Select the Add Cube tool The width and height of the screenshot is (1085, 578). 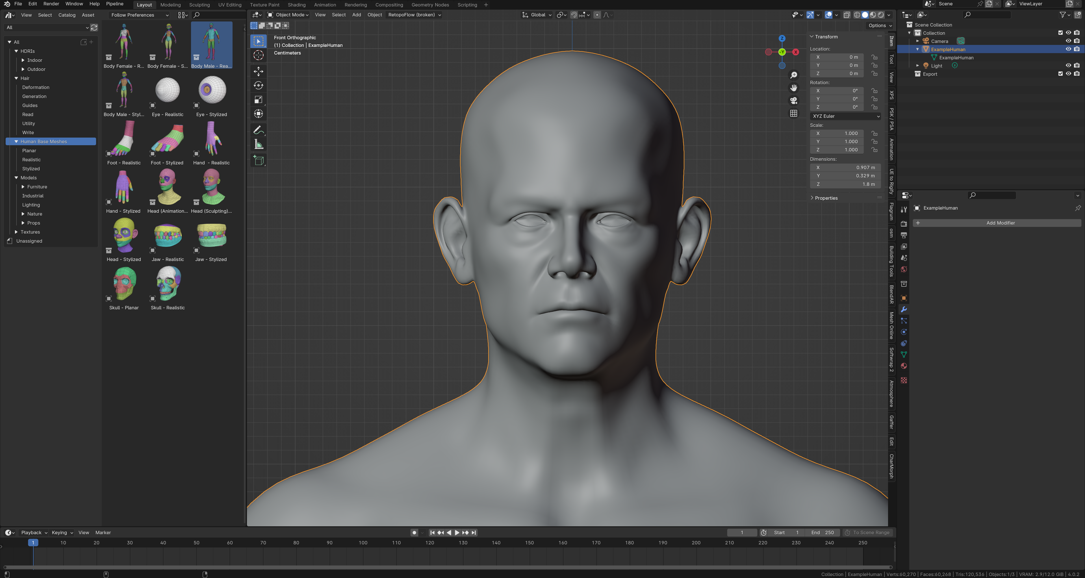[x=259, y=160]
